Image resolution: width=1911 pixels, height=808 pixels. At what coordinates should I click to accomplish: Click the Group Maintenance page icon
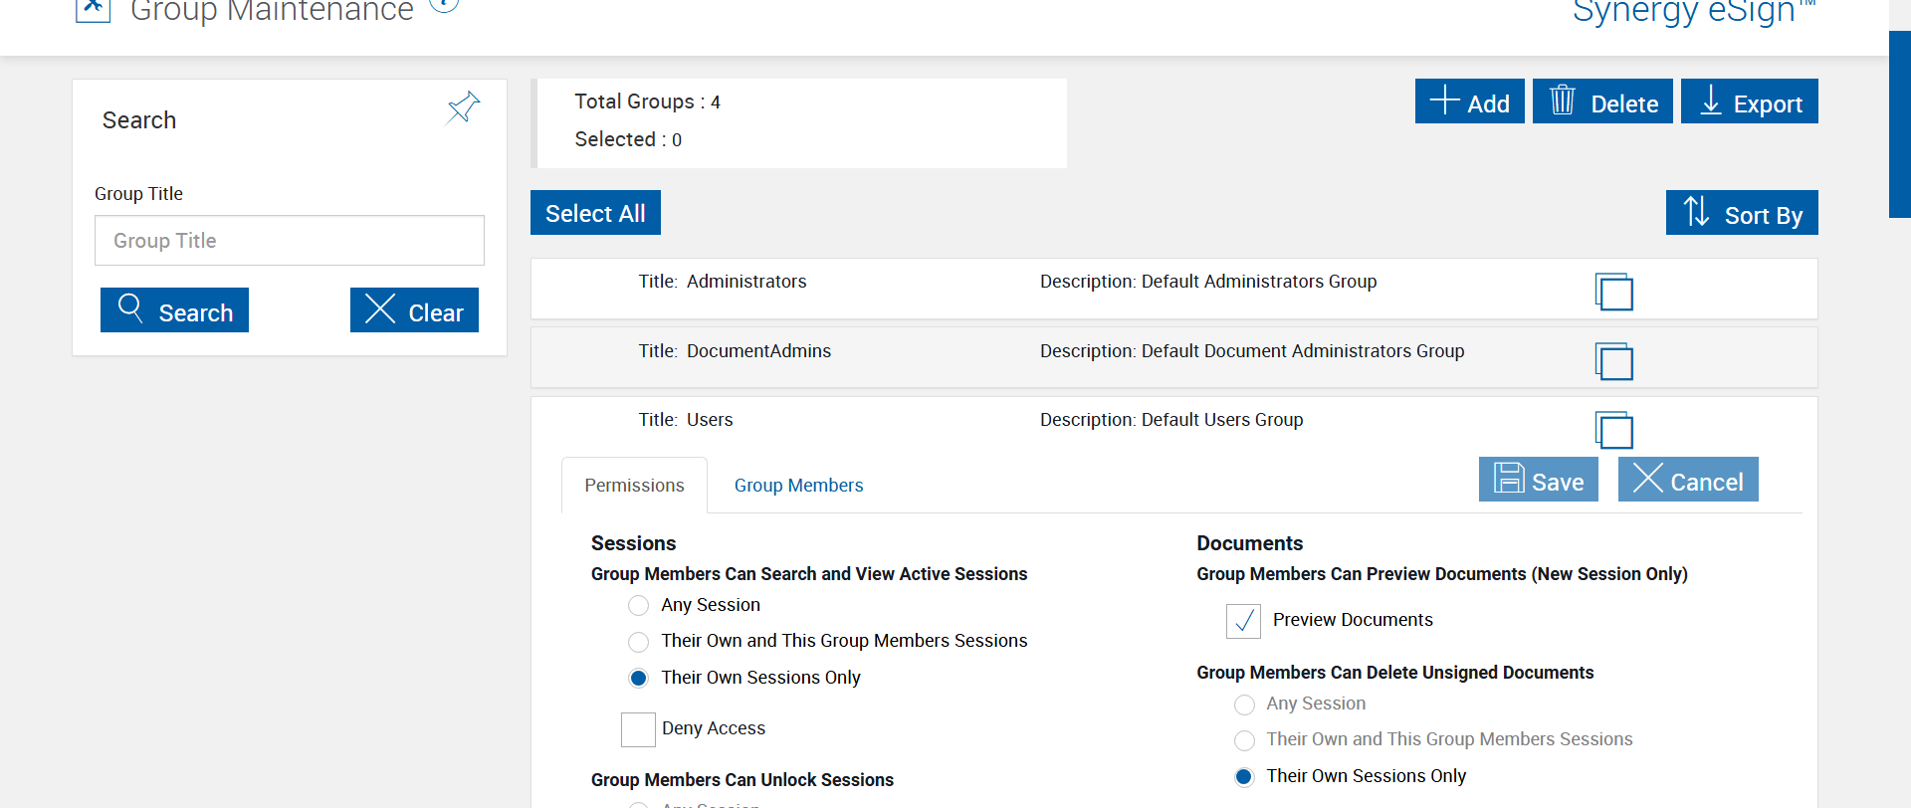(93, 8)
